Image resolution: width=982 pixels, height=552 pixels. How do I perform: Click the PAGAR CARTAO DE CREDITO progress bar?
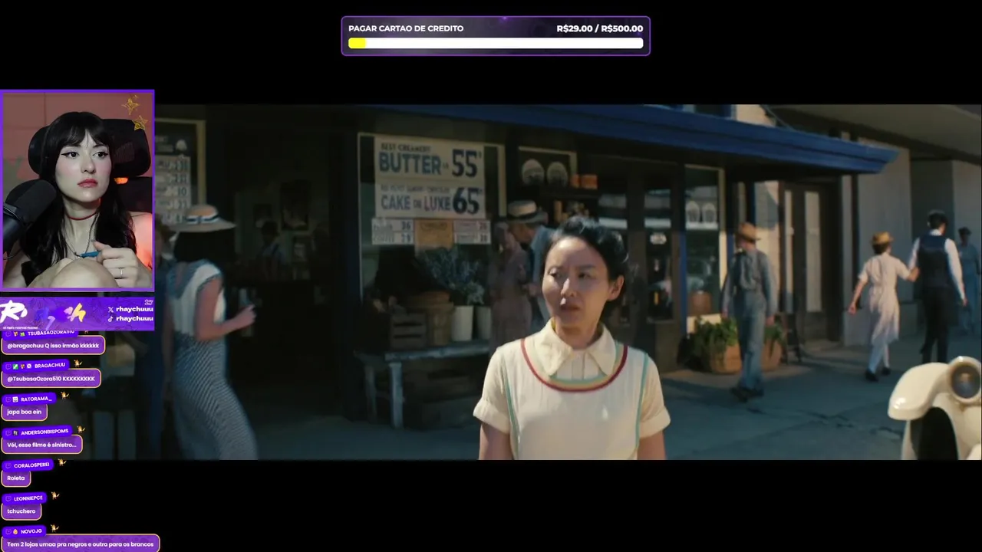coord(496,44)
